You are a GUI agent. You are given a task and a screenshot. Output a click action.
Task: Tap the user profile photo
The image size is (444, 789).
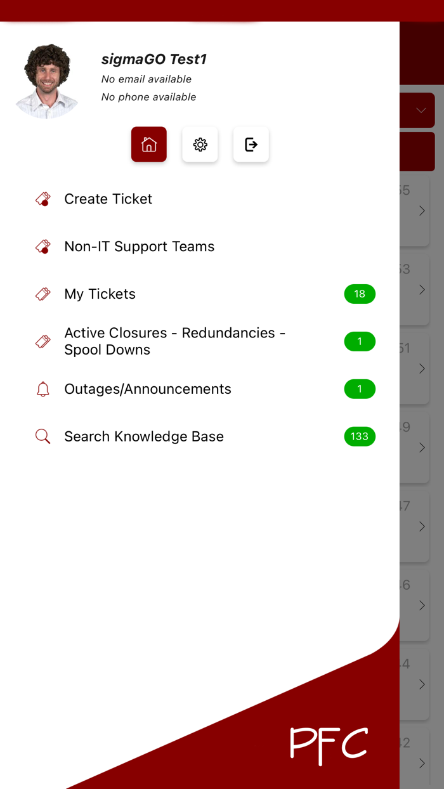47,81
